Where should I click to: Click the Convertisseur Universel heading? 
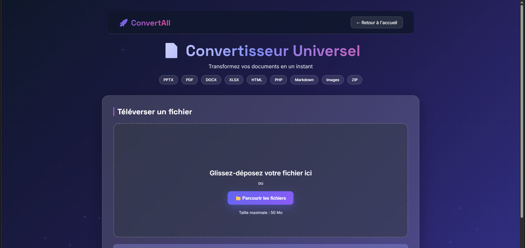click(x=273, y=51)
